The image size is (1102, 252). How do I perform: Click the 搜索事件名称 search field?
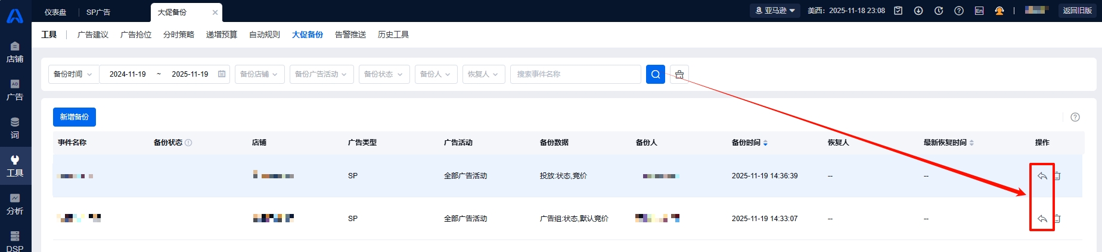pos(575,74)
